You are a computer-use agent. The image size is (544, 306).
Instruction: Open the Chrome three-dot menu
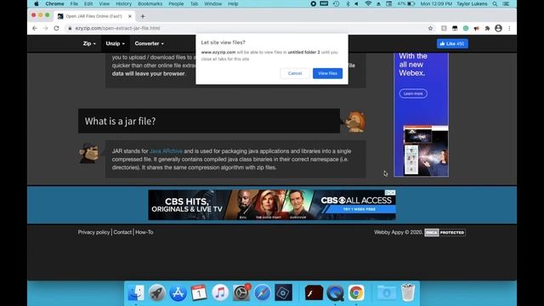pos(509,28)
